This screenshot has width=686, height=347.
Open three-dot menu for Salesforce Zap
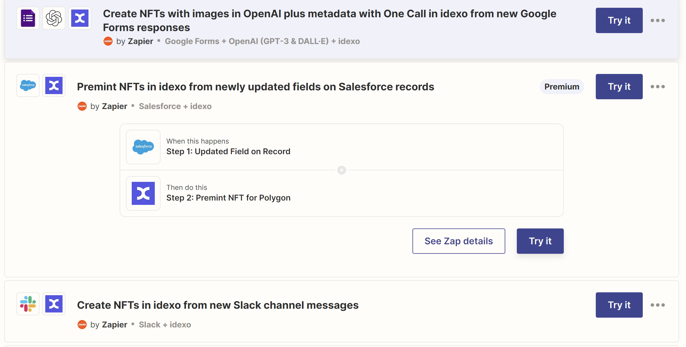657,87
